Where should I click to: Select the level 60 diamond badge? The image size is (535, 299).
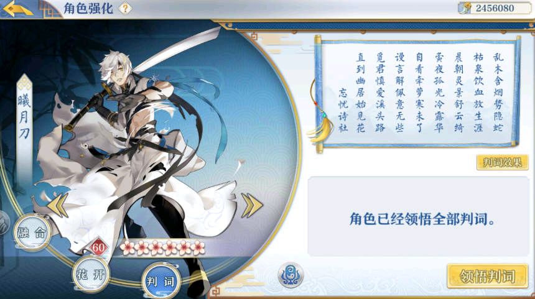point(98,247)
